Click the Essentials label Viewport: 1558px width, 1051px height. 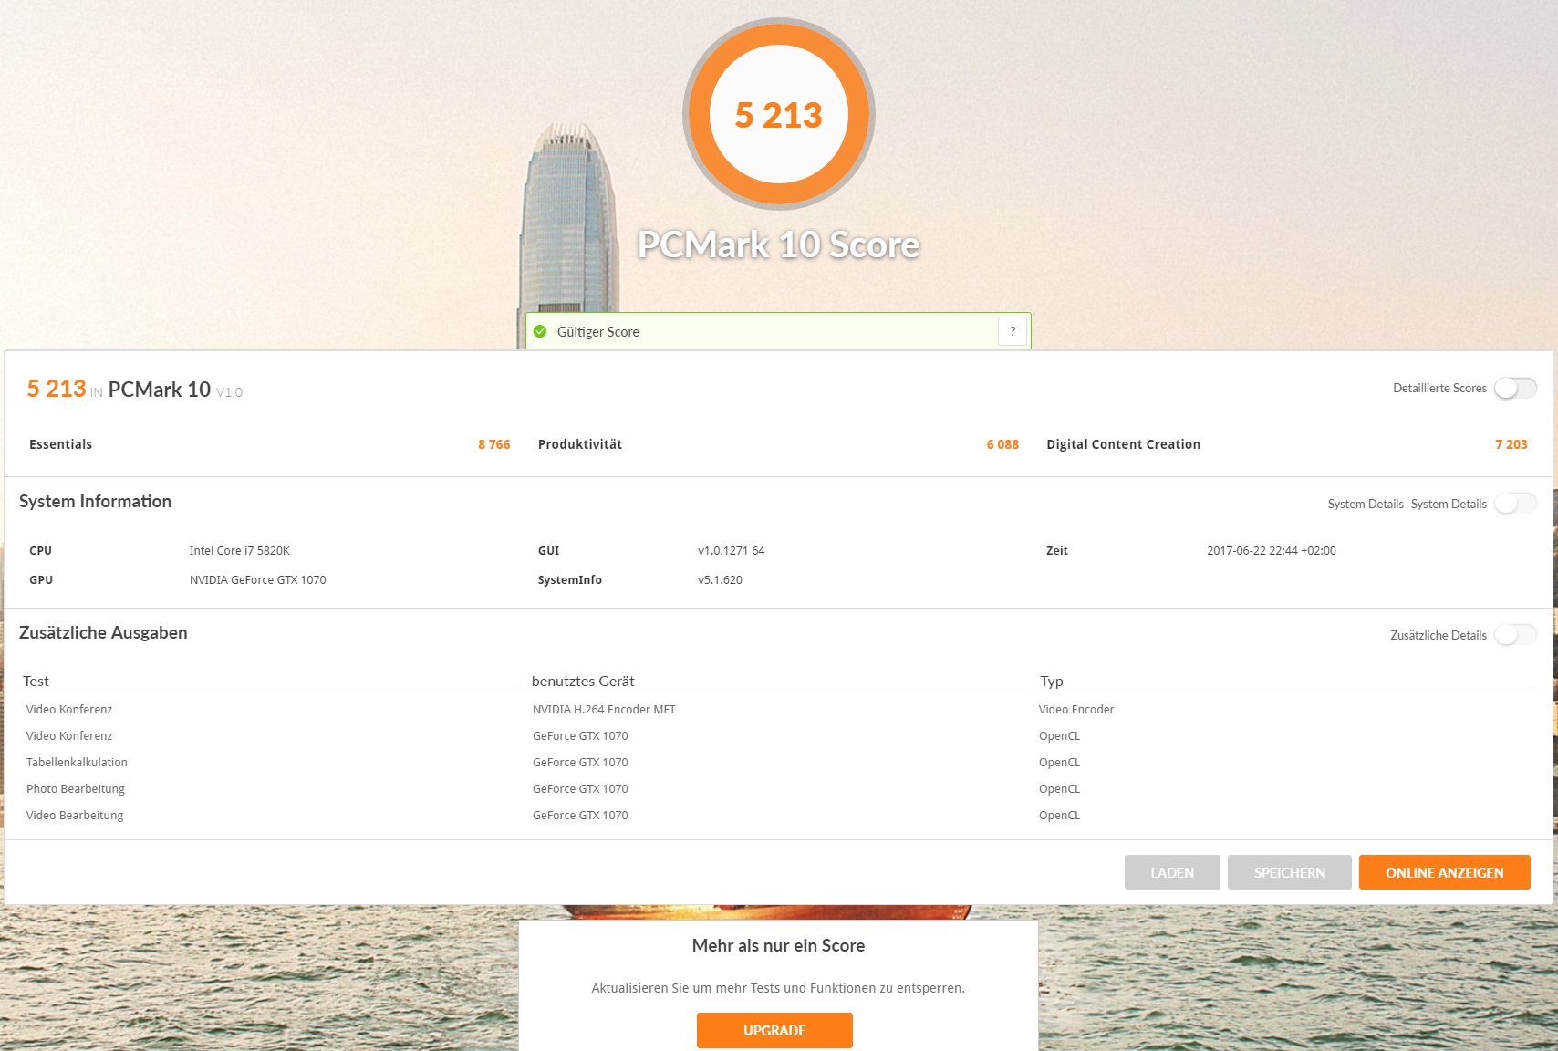coord(60,444)
